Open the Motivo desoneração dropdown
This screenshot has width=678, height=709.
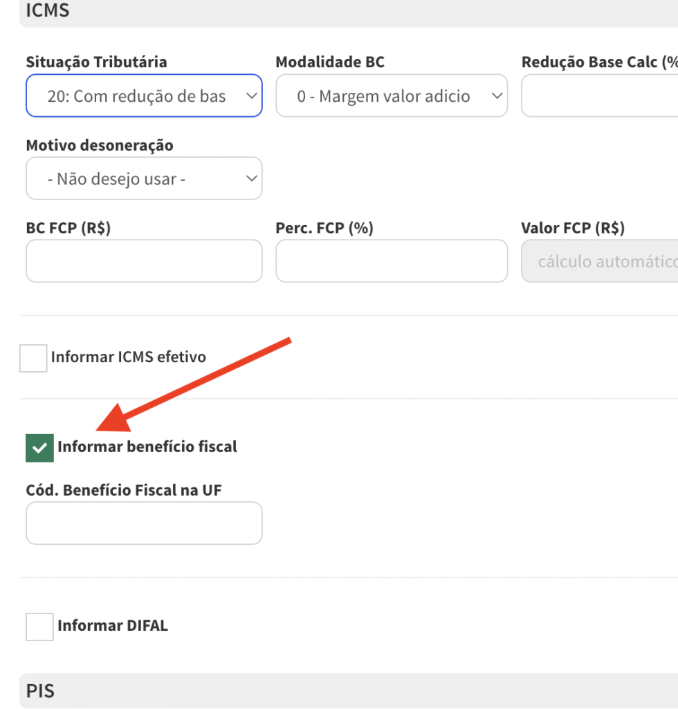[x=144, y=179]
